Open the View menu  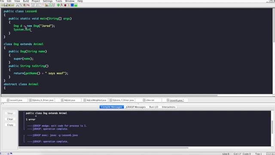(x=17, y=1)
